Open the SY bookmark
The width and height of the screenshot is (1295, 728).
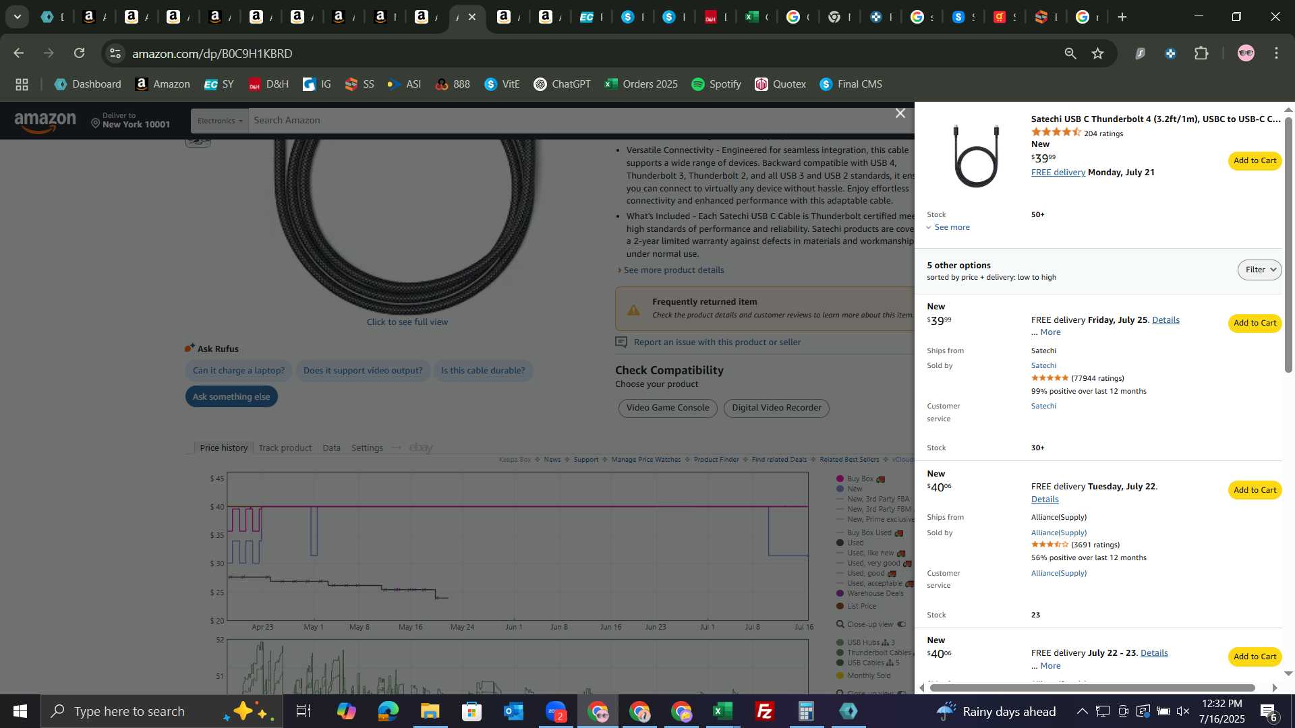pos(219,84)
